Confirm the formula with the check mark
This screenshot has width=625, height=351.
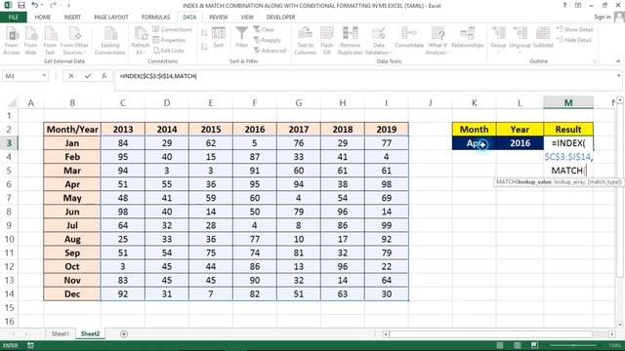tap(88, 76)
